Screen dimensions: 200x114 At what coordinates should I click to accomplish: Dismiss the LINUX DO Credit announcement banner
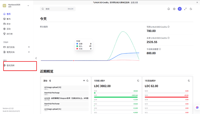point(197,2)
